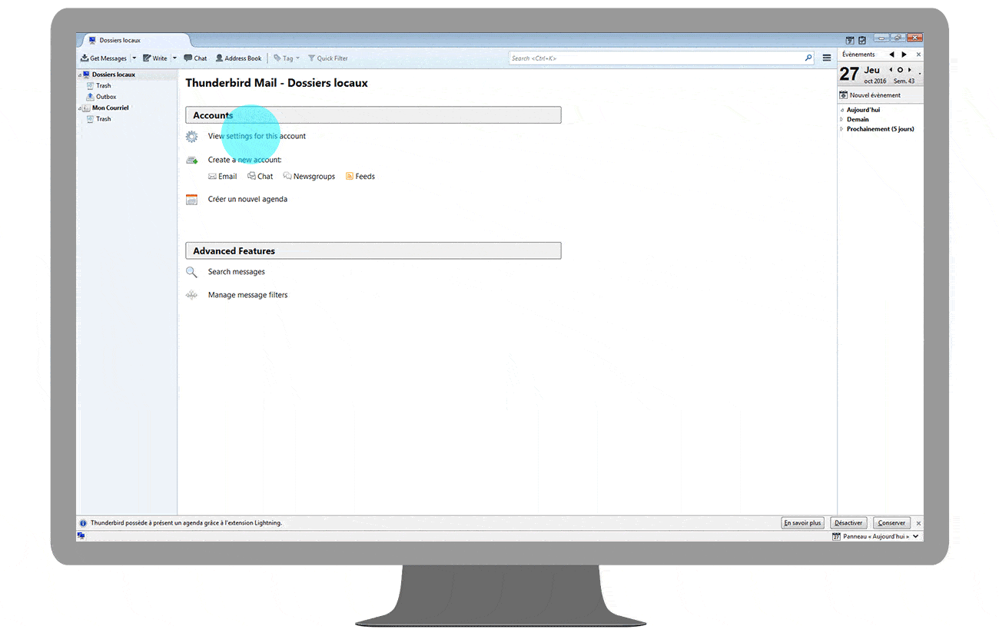The width and height of the screenshot is (999, 636).
Task: Click the Désactiver button
Action: 849,523
